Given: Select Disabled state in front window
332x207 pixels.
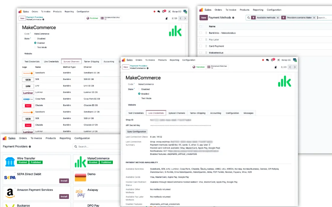Looking at the screenshot, I should tap(139, 89).
